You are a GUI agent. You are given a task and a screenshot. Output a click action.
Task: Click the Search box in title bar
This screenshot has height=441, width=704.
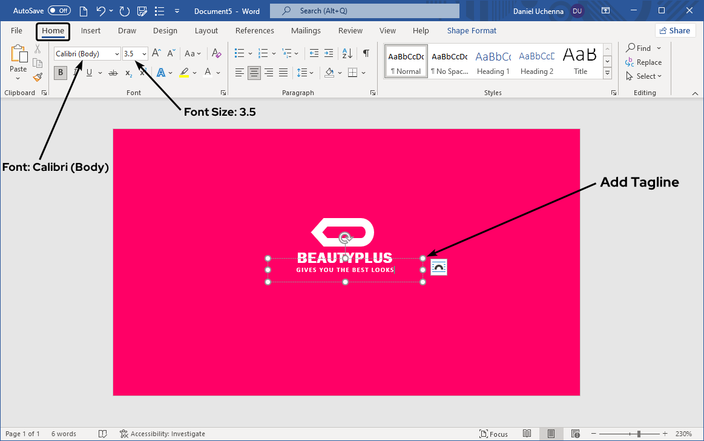tap(364, 11)
